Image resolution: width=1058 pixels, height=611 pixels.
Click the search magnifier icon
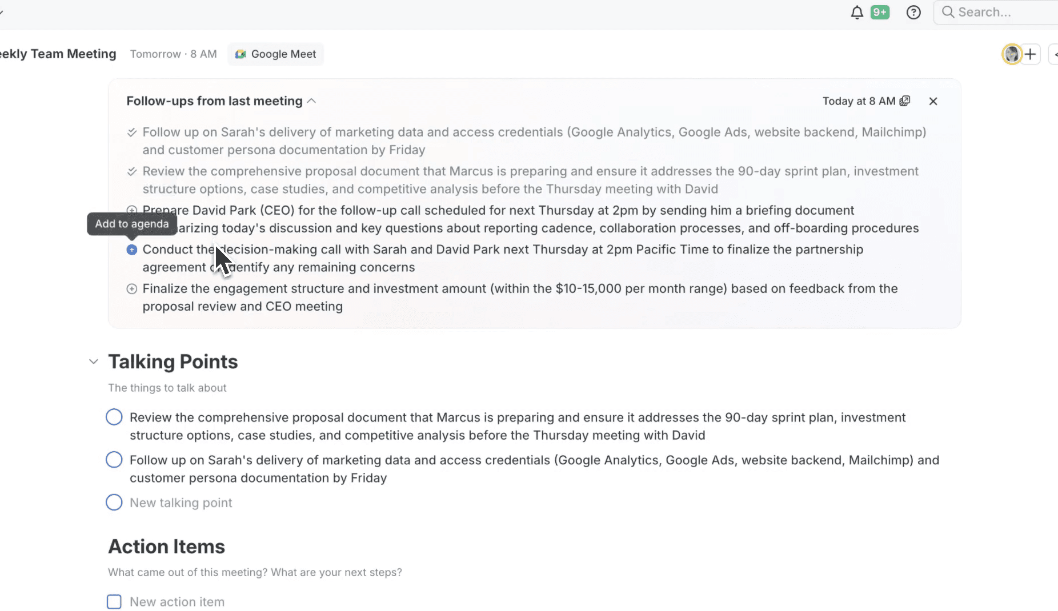948,12
